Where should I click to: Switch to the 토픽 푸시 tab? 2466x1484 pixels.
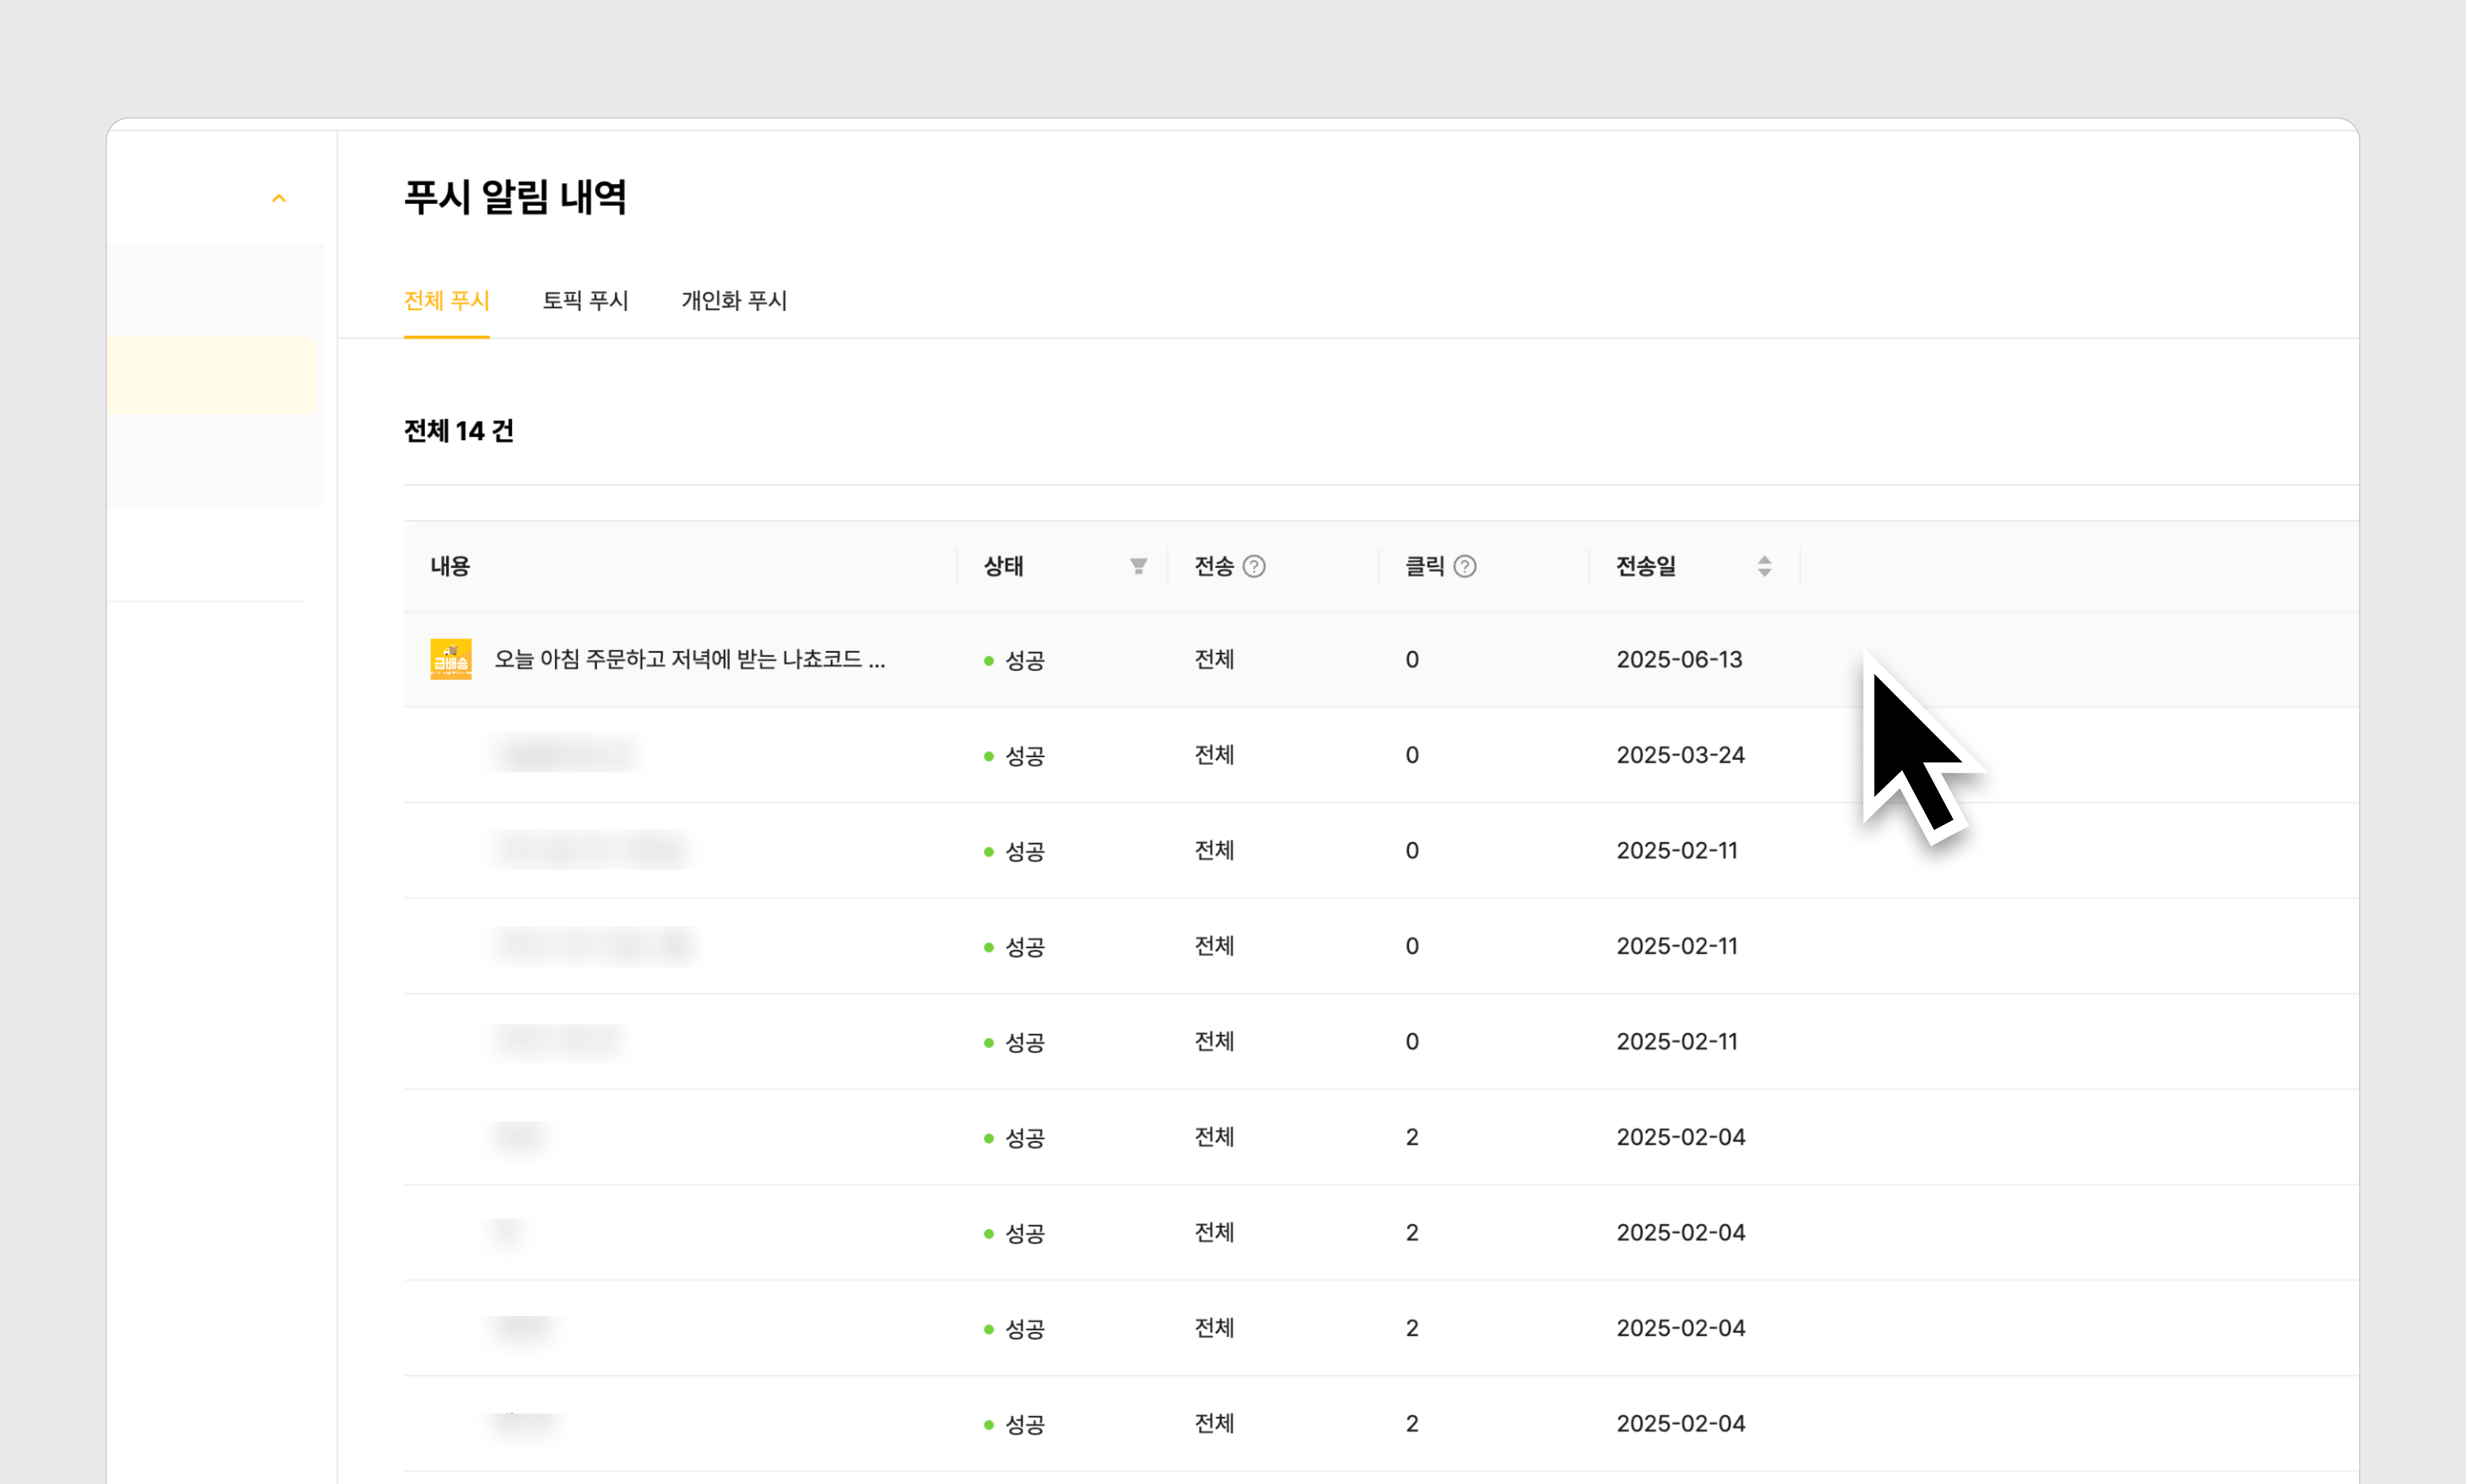point(585,301)
